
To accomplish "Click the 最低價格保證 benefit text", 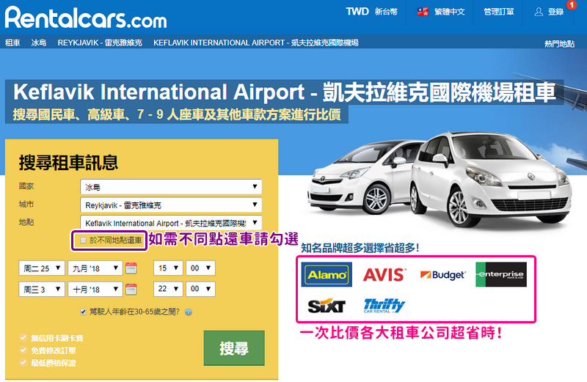I will pyautogui.click(x=53, y=363).
